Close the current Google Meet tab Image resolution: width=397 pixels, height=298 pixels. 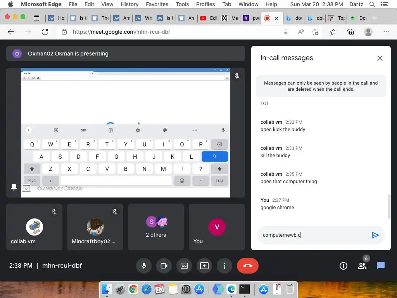(x=276, y=18)
